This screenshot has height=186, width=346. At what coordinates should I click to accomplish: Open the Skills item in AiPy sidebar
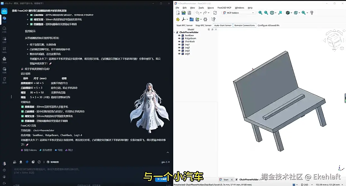(x=4, y=50)
